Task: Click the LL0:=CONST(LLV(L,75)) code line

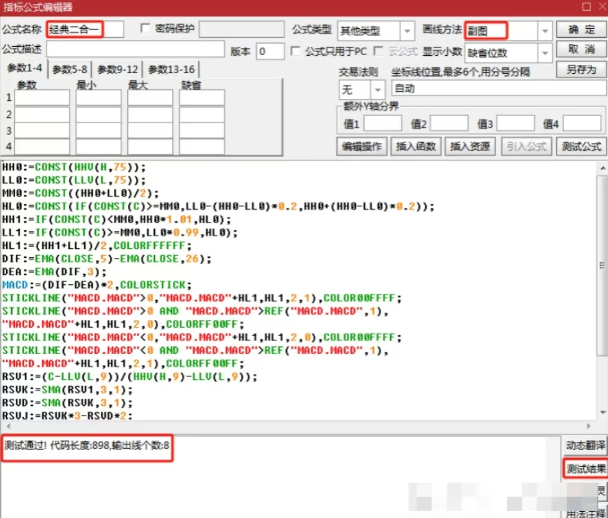Action: (74, 180)
